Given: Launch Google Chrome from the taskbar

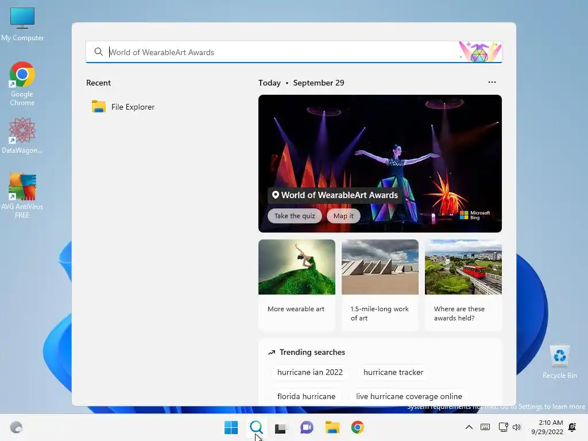Looking at the screenshot, I should coord(357,427).
